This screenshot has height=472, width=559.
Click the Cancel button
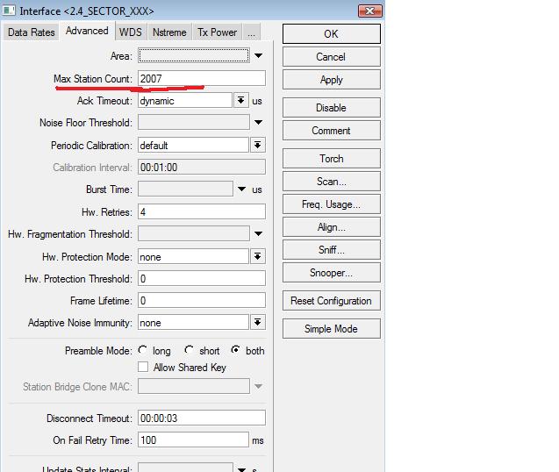[x=331, y=57]
